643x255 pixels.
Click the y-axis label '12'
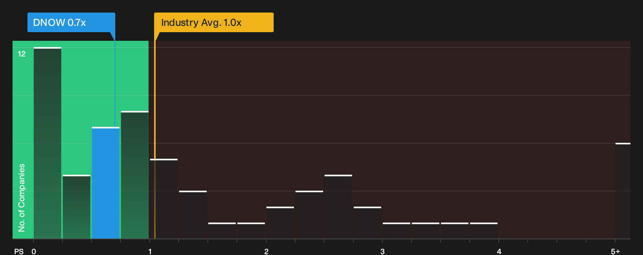click(22, 54)
